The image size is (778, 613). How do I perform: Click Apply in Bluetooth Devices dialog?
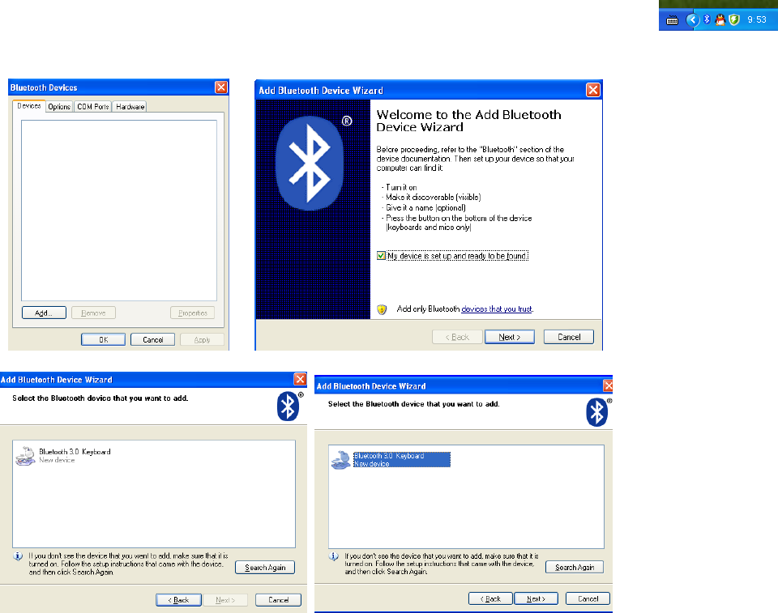pos(202,340)
